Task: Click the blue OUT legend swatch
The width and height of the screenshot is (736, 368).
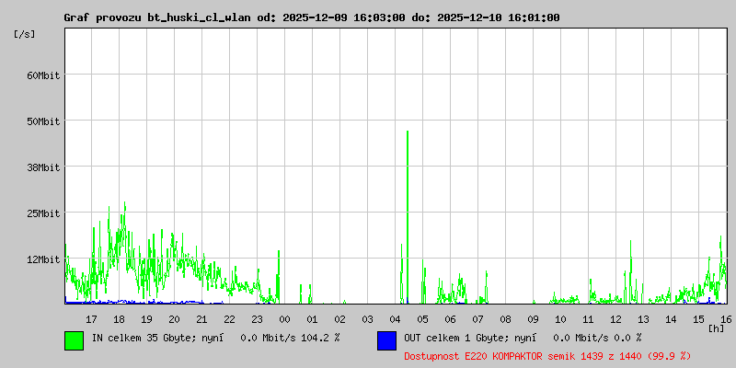Action: coord(386,340)
